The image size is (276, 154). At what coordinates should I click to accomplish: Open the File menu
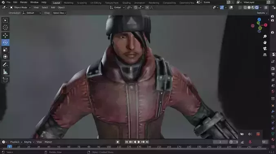pos(9,2)
